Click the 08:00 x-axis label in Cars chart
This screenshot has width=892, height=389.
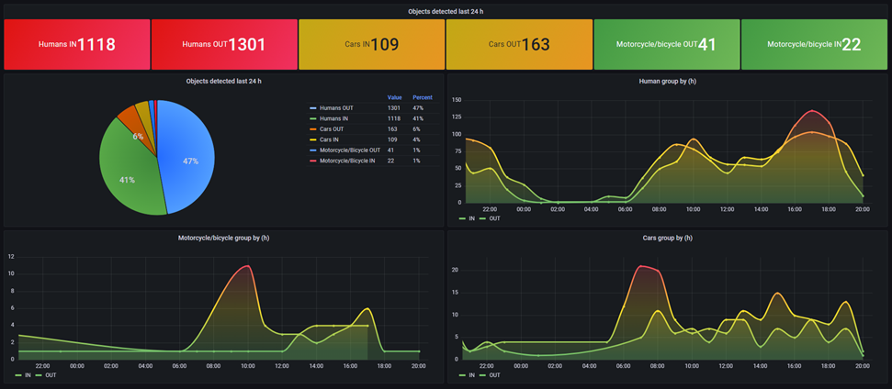658,366
